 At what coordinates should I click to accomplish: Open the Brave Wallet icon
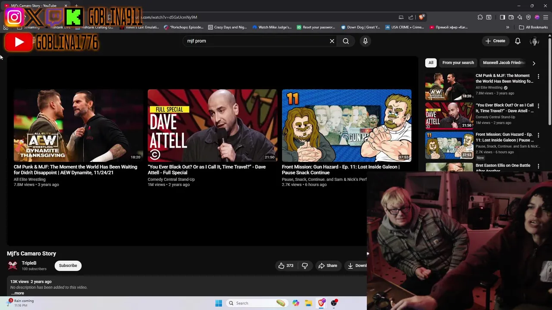(511, 17)
